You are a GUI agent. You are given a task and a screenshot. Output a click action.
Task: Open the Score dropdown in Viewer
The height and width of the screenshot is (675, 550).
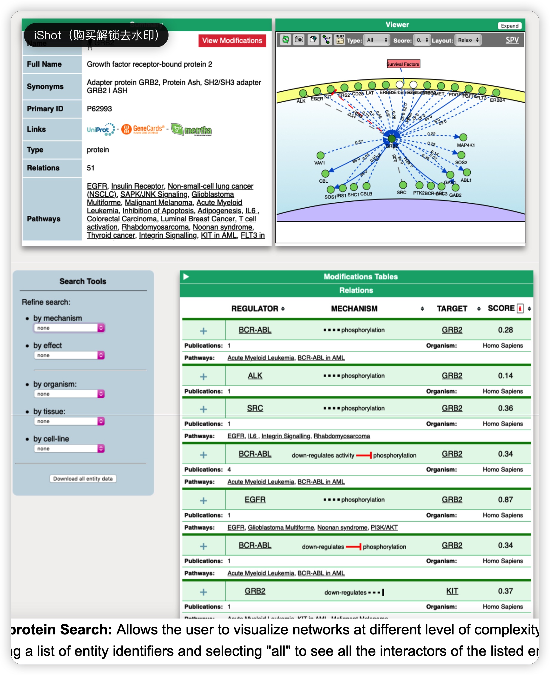pyautogui.click(x=422, y=40)
